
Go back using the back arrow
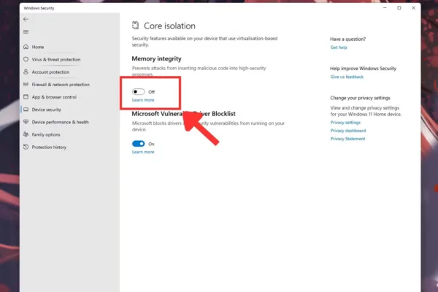pos(26,19)
